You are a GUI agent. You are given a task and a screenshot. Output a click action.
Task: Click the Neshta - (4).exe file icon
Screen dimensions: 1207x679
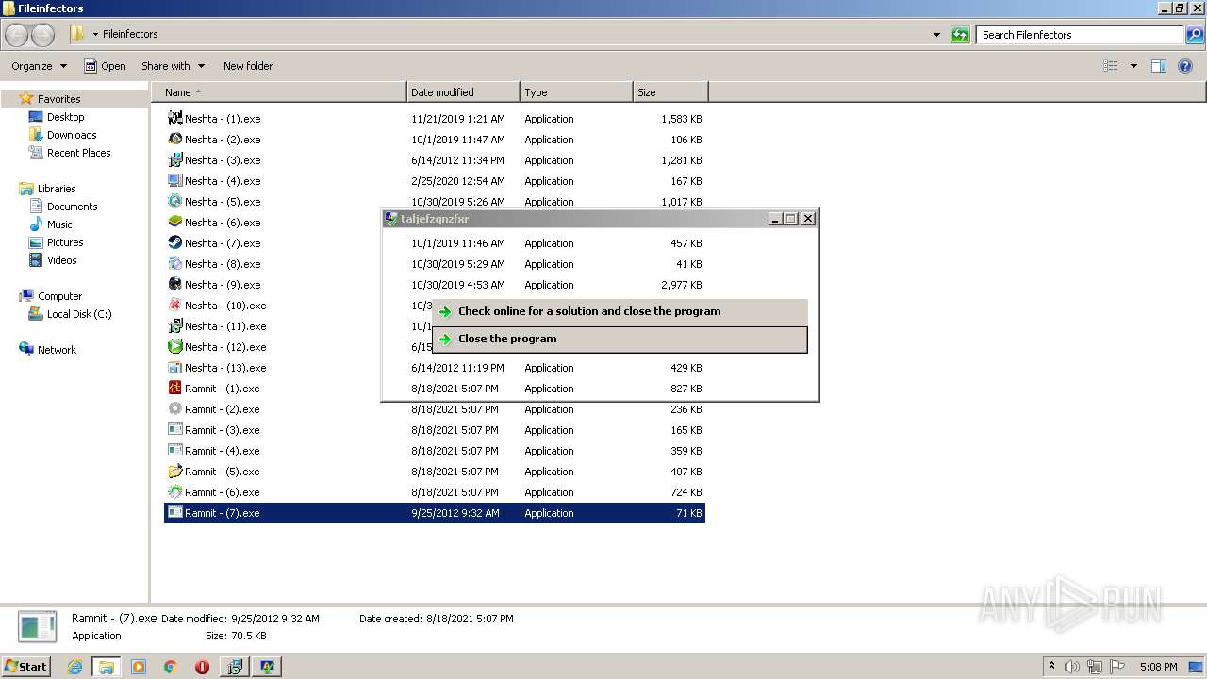(174, 181)
